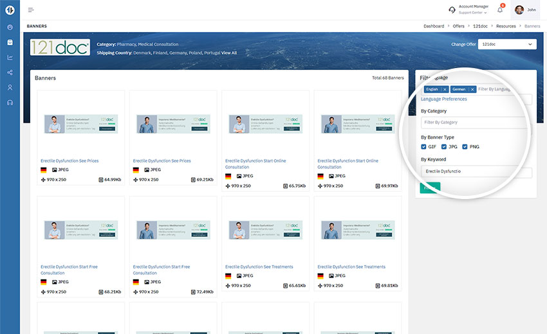547x334 pixels.
Task: Open the Filter By Category dropdown
Action: click(475, 122)
